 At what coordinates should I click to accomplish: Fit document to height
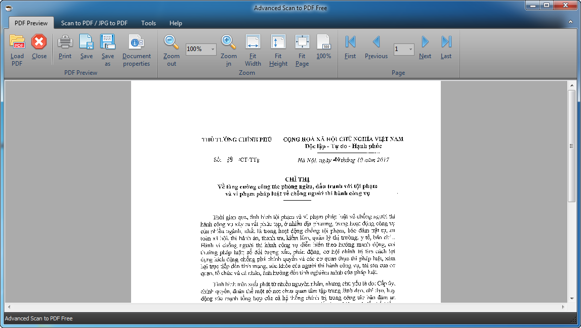[x=278, y=42]
